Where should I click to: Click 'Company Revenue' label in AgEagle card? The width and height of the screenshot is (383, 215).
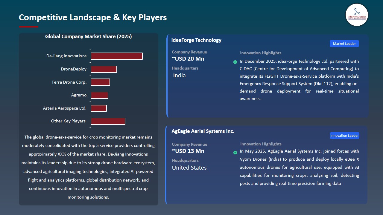pos(190,145)
